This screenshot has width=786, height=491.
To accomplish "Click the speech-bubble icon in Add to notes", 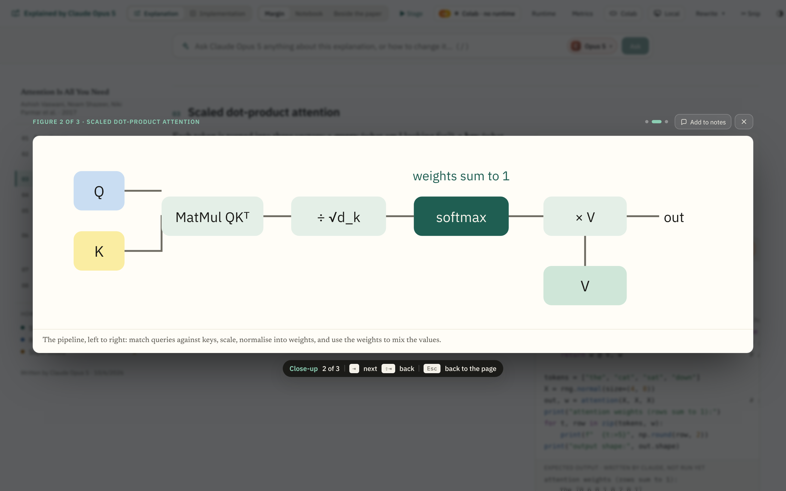I will [683, 122].
